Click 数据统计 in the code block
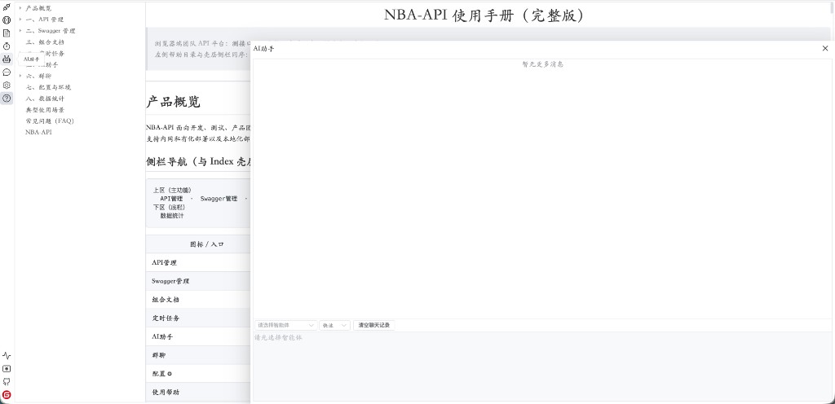Viewport: 835px width, 404px height. click(172, 216)
